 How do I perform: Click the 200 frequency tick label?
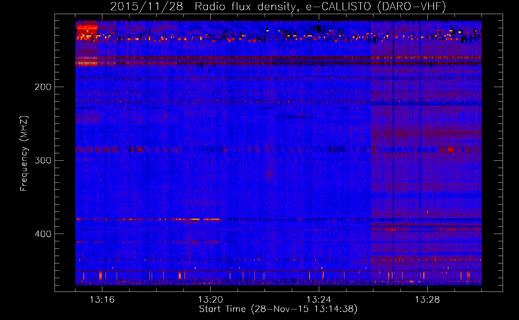click(43, 87)
